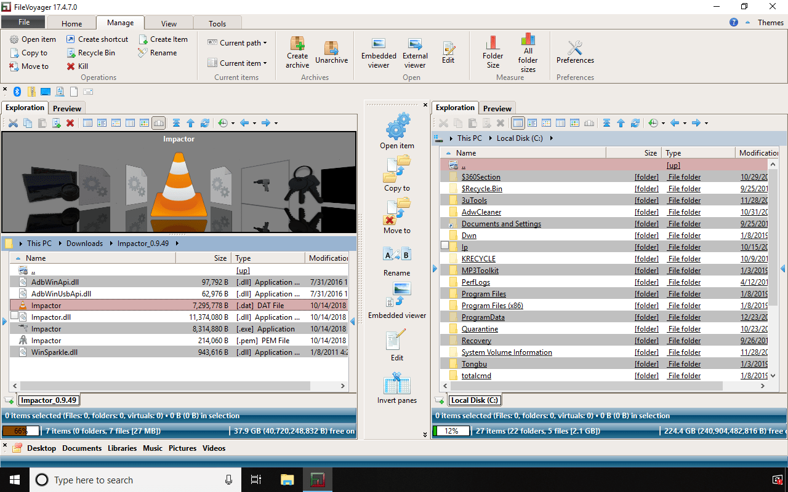Image resolution: width=788 pixels, height=492 pixels.
Task: Click the left pane red Delete X
Action: tap(70, 123)
